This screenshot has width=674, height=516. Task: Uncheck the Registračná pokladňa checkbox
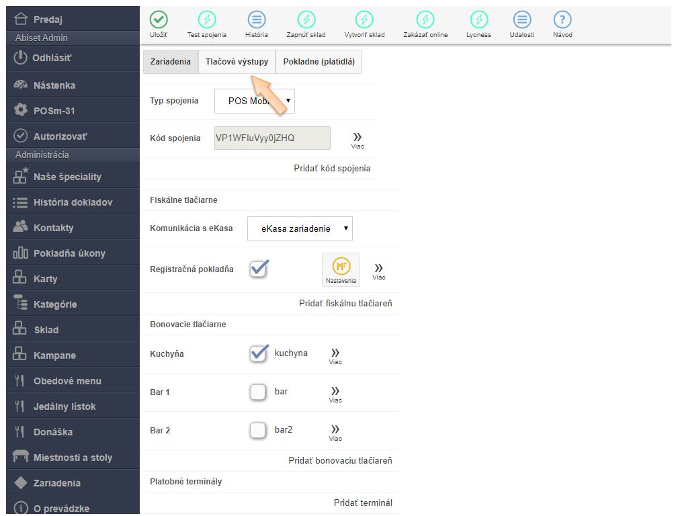pos(258,269)
